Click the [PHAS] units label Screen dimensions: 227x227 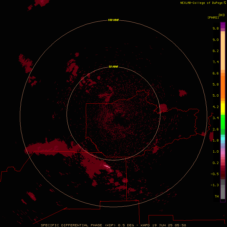[x=213, y=17]
